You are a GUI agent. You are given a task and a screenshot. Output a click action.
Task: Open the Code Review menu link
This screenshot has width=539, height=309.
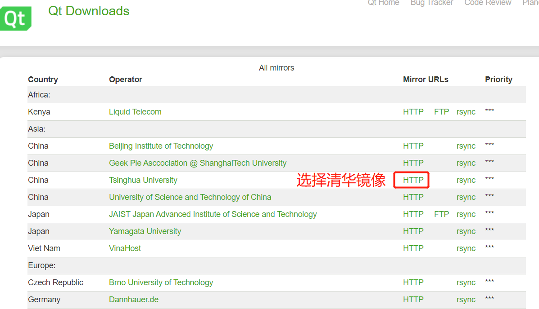(x=488, y=3)
